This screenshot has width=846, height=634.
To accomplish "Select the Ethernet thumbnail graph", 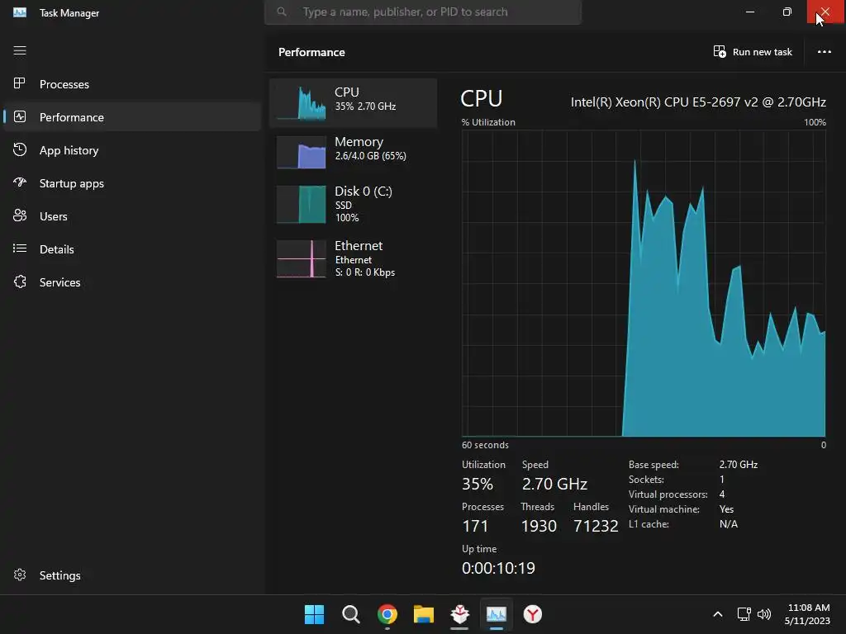I will click(301, 258).
